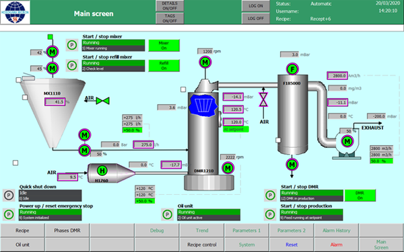
Task: Click the Debug button
Action: point(157,230)
